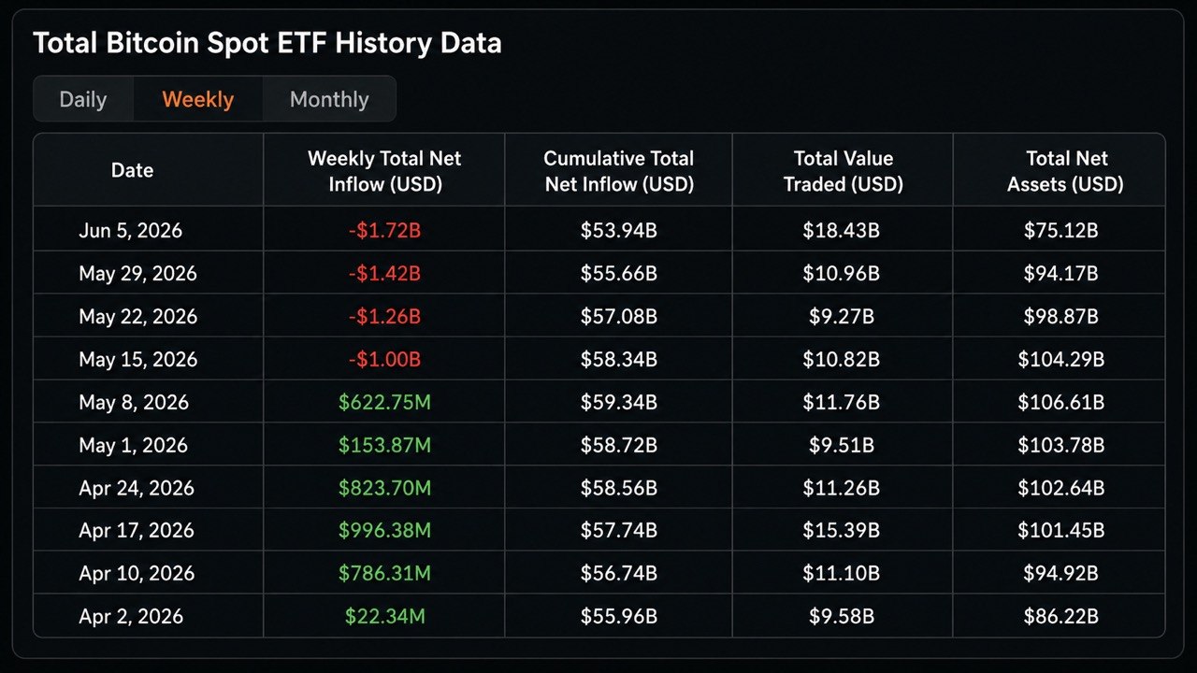Image resolution: width=1197 pixels, height=673 pixels.
Task: Open the Monthly tab
Action: point(329,99)
